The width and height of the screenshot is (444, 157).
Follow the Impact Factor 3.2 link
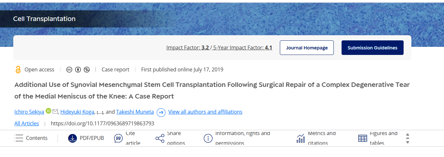pyautogui.click(x=187, y=48)
